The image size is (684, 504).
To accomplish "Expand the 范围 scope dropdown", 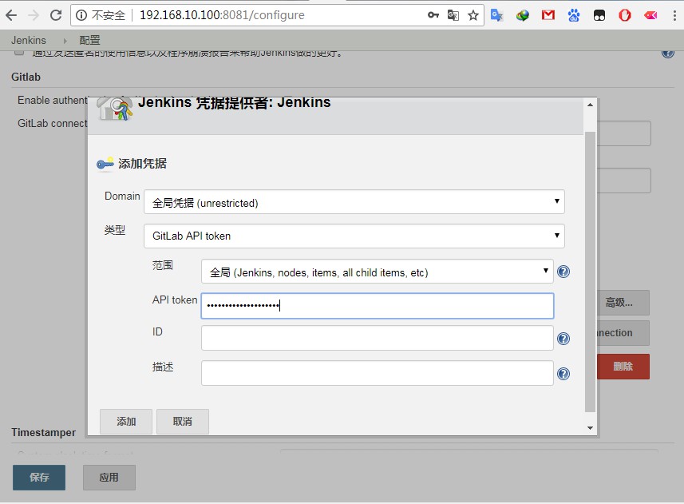I will point(377,272).
